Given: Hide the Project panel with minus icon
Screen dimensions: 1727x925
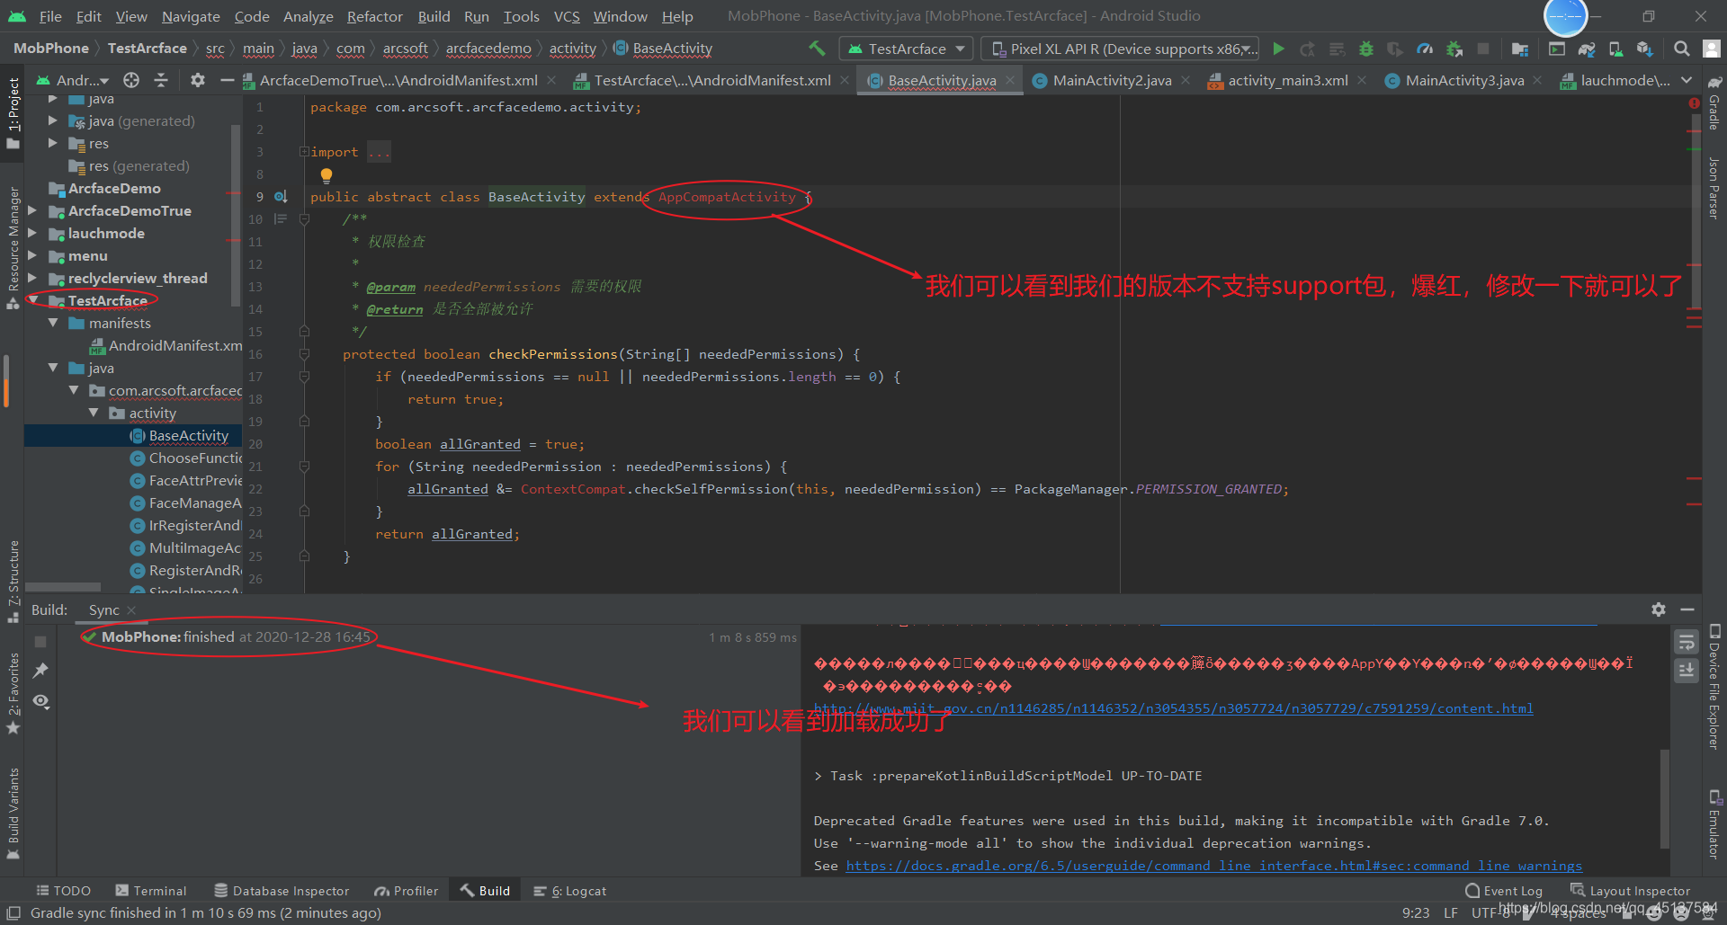Looking at the screenshot, I should pos(228,80).
